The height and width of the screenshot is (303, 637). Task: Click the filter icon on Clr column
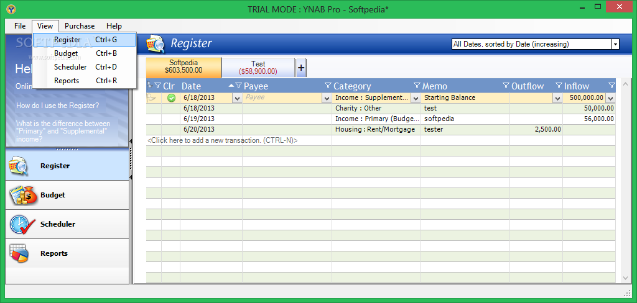coord(157,85)
